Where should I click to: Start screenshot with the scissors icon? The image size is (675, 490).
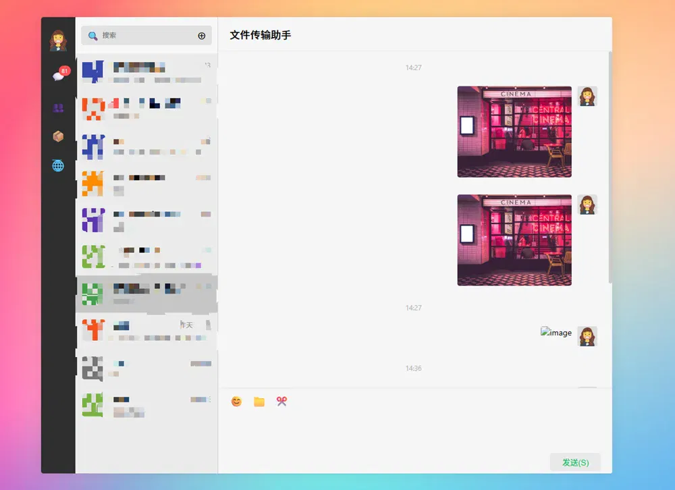(x=281, y=402)
